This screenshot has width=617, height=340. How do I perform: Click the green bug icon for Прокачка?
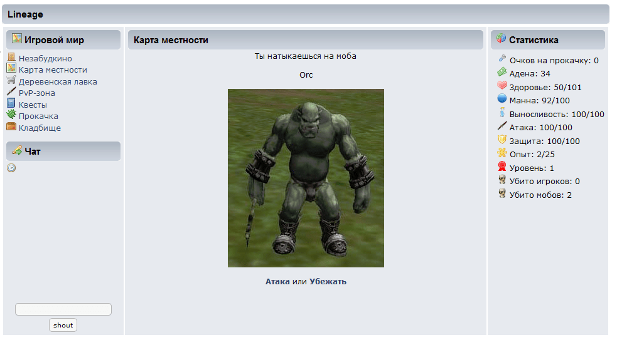click(11, 115)
